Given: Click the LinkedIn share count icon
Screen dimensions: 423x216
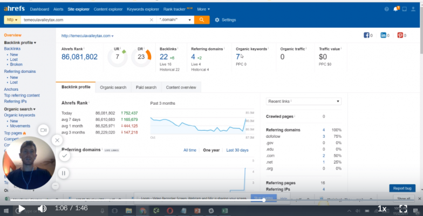Looking at the screenshot, I should [385, 36].
